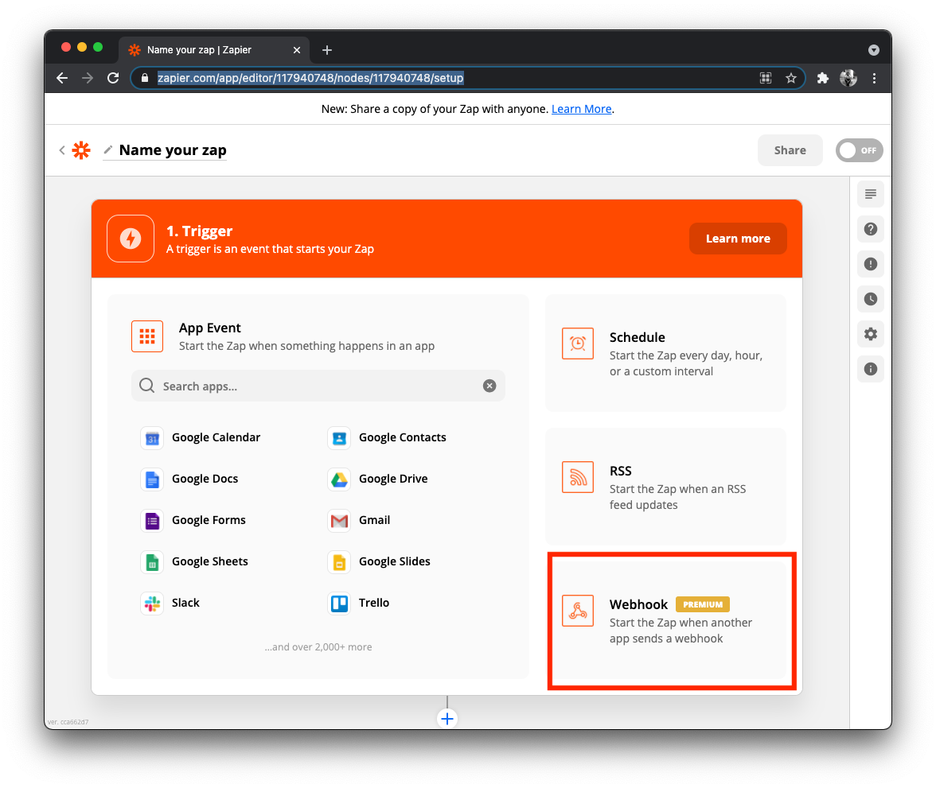Open the Learn More link in the banner
This screenshot has height=788, width=936.
coord(581,109)
